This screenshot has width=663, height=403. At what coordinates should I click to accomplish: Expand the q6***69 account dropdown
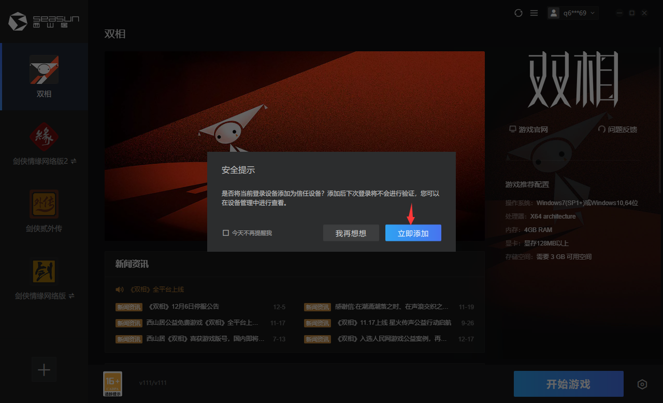[x=593, y=13]
